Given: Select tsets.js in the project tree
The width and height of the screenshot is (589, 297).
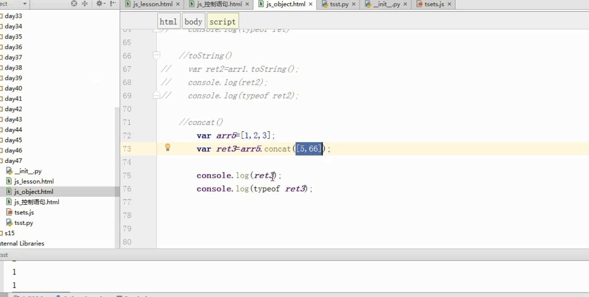Looking at the screenshot, I should (x=24, y=212).
